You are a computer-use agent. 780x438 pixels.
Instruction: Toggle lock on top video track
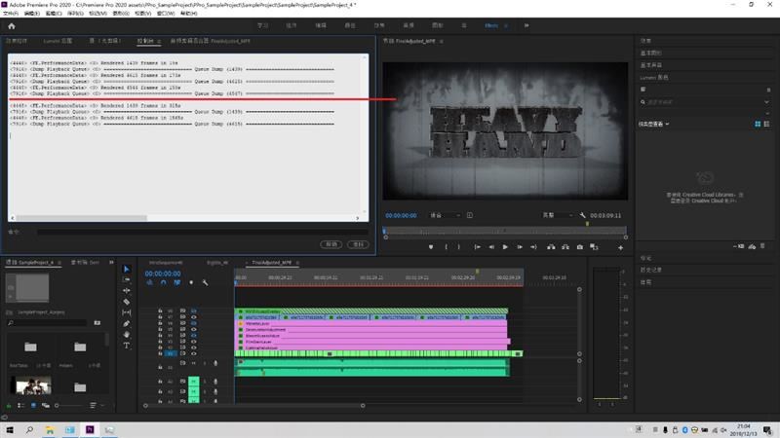coord(160,310)
